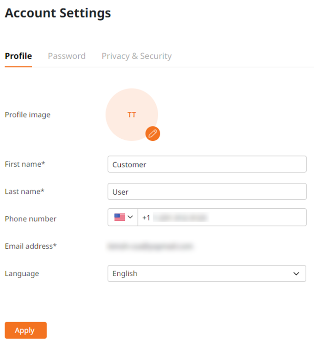Click the US flag icon
Image resolution: width=314 pixels, height=345 pixels.
point(120,217)
